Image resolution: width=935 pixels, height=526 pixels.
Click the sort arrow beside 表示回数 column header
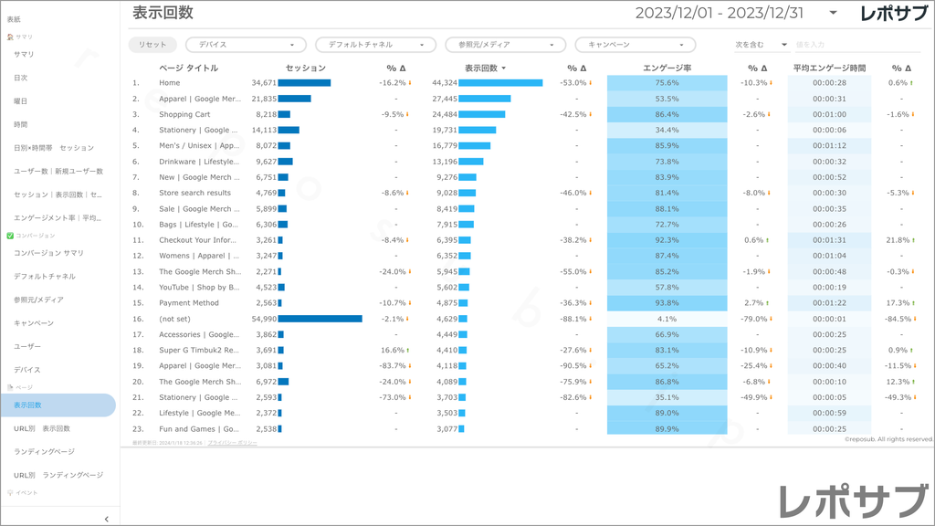(503, 68)
